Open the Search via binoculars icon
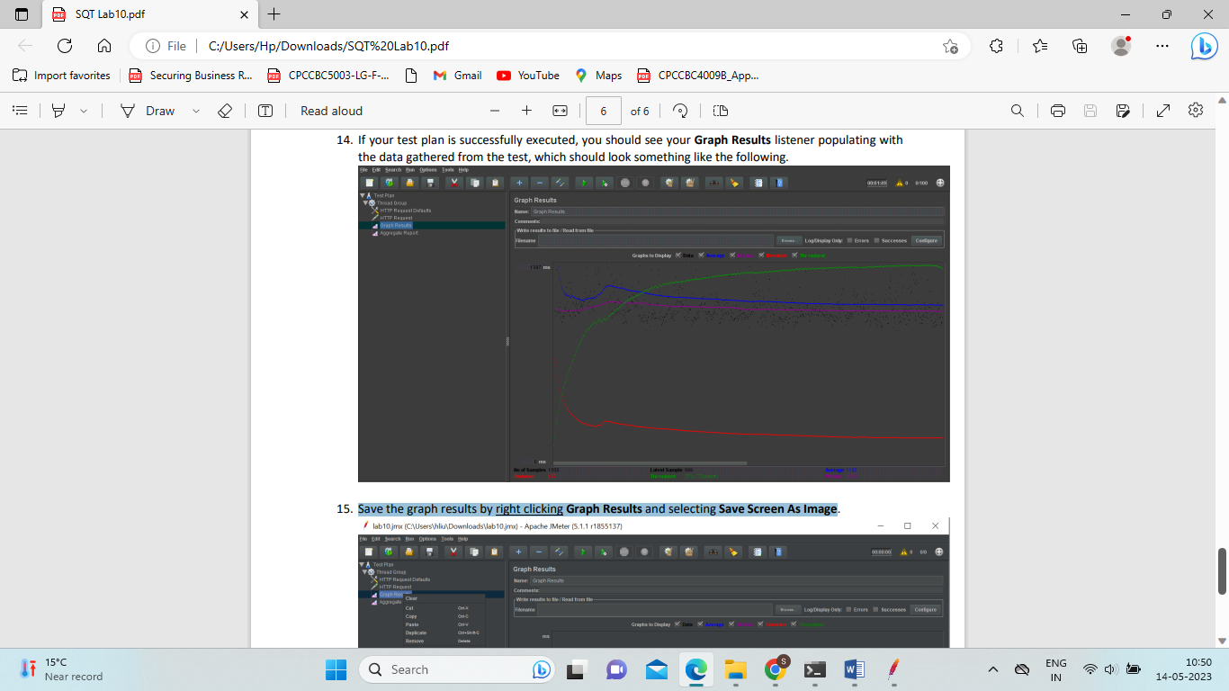Screen dimensions: 1229x691 click(x=713, y=183)
